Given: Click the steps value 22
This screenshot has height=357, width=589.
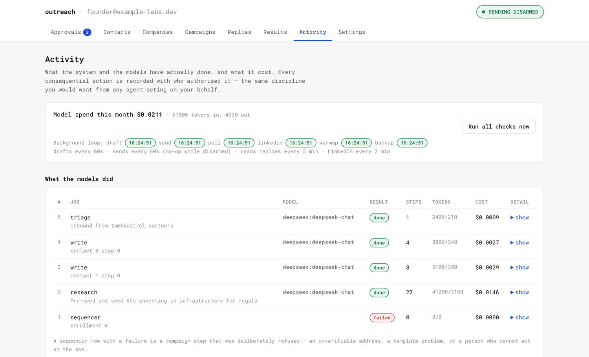Looking at the screenshot, I should point(409,292).
